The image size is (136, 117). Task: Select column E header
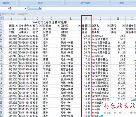(x=71, y=19)
